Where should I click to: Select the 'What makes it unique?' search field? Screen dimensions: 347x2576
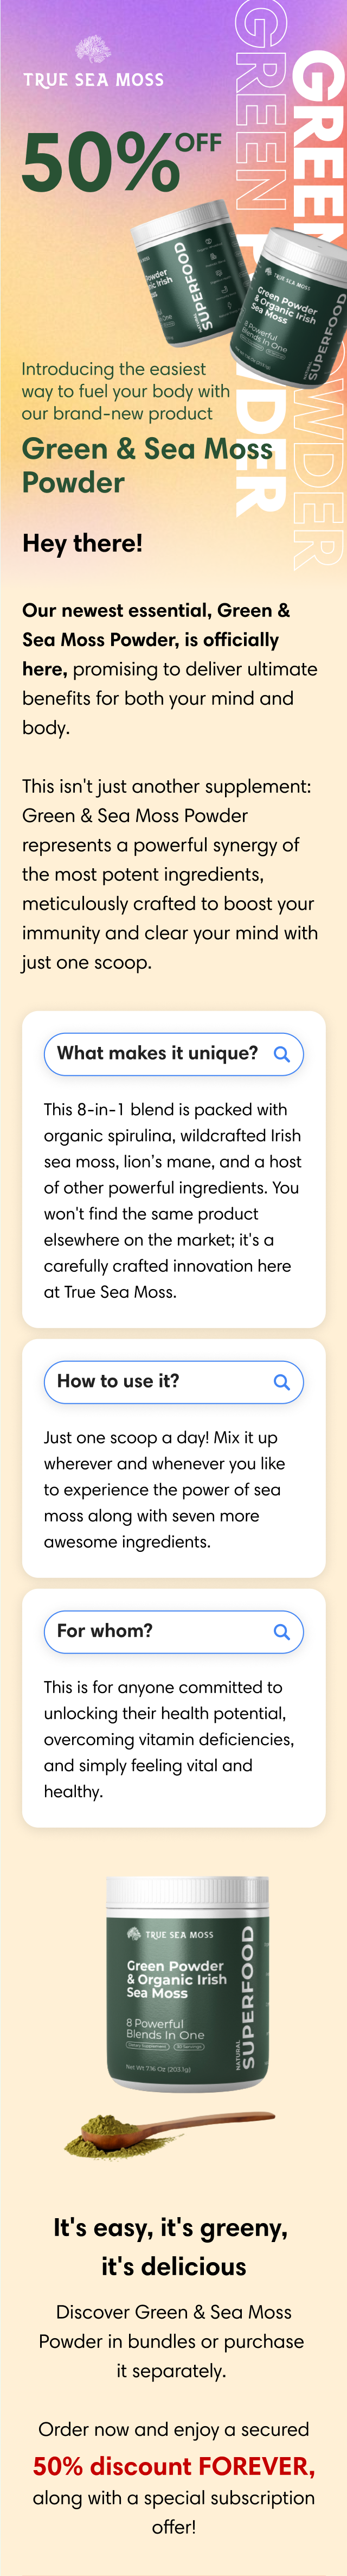173,1054
